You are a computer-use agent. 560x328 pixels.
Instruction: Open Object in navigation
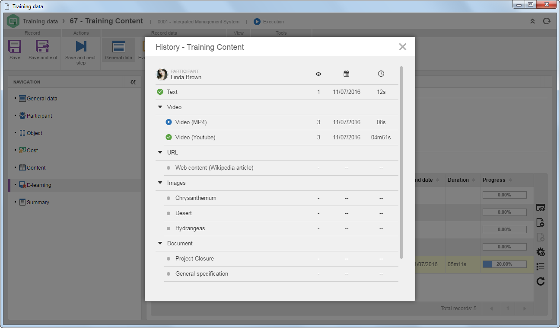(34, 133)
